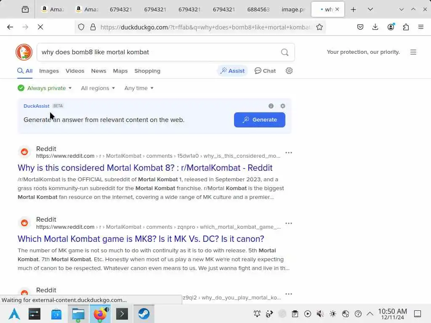Expand the Any time filter dropdown
This screenshot has width=431, height=323.
pyautogui.click(x=139, y=88)
